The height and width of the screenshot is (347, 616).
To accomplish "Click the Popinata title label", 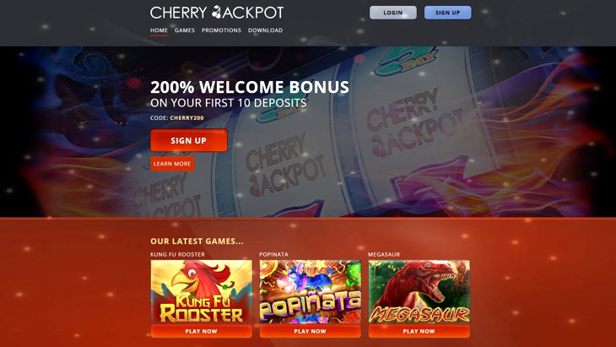I will click(x=273, y=254).
